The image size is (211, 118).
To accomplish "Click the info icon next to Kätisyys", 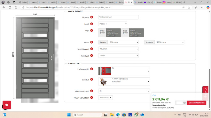I will [x=92, y=55].
